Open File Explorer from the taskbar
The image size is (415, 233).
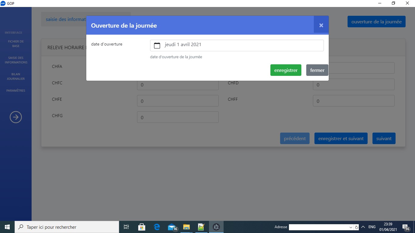186,227
